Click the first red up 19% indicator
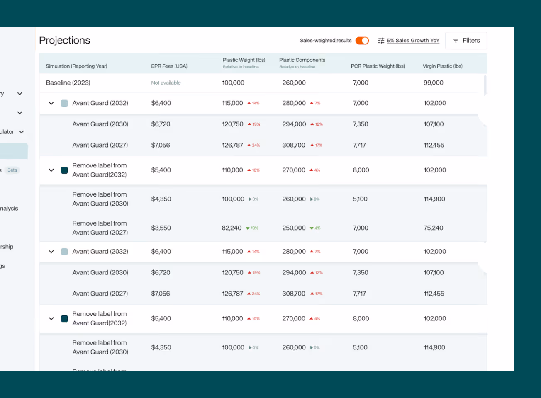The height and width of the screenshot is (398, 541). 254,124
